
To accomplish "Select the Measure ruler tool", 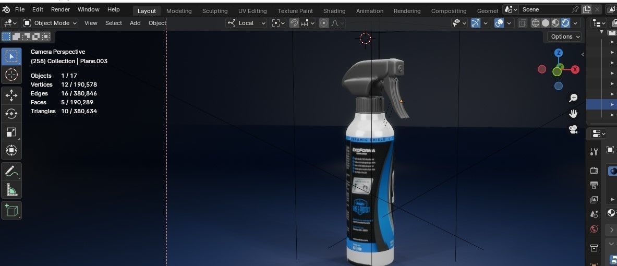I will coord(11,189).
